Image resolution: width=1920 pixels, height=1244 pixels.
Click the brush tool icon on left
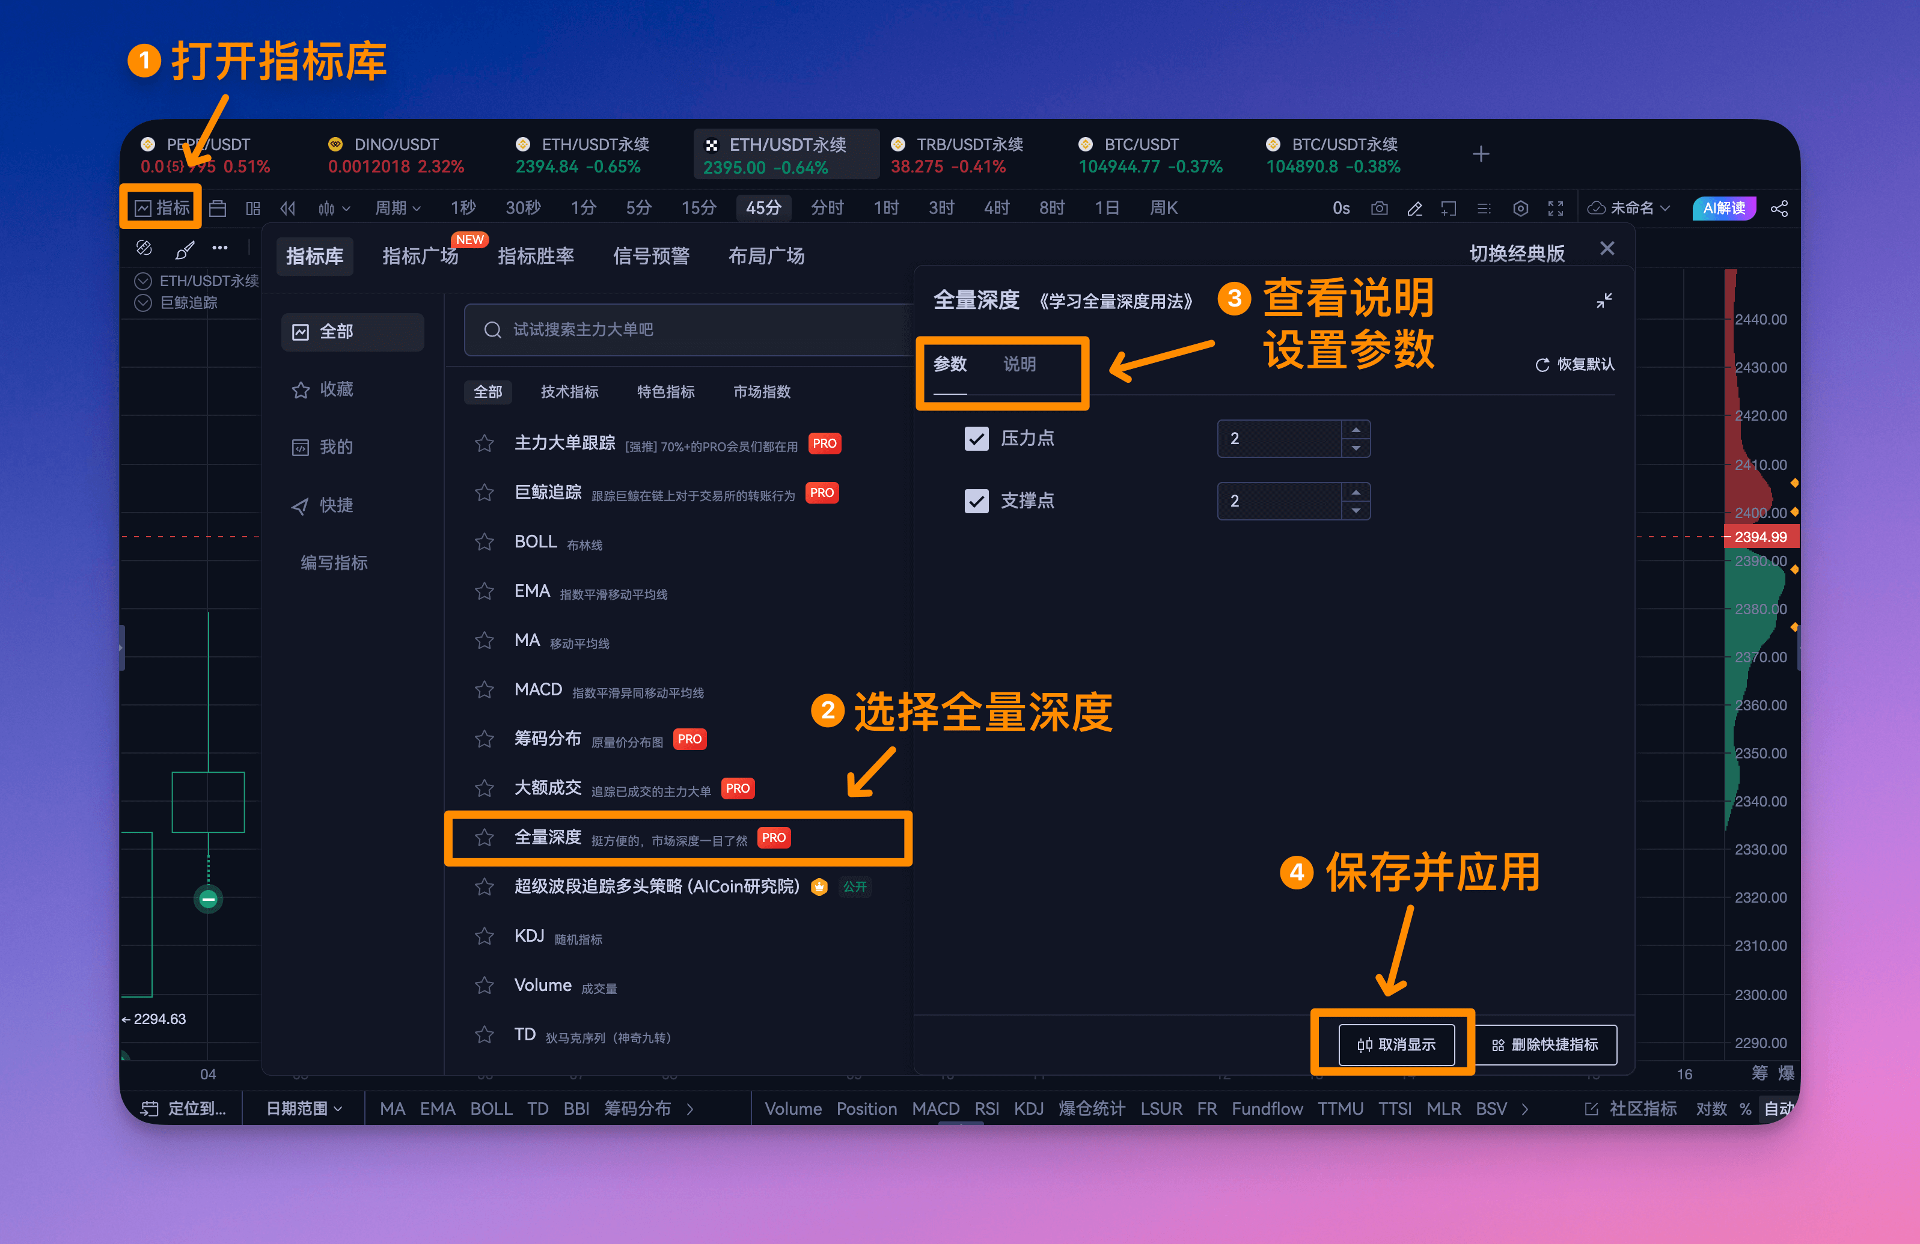click(184, 249)
